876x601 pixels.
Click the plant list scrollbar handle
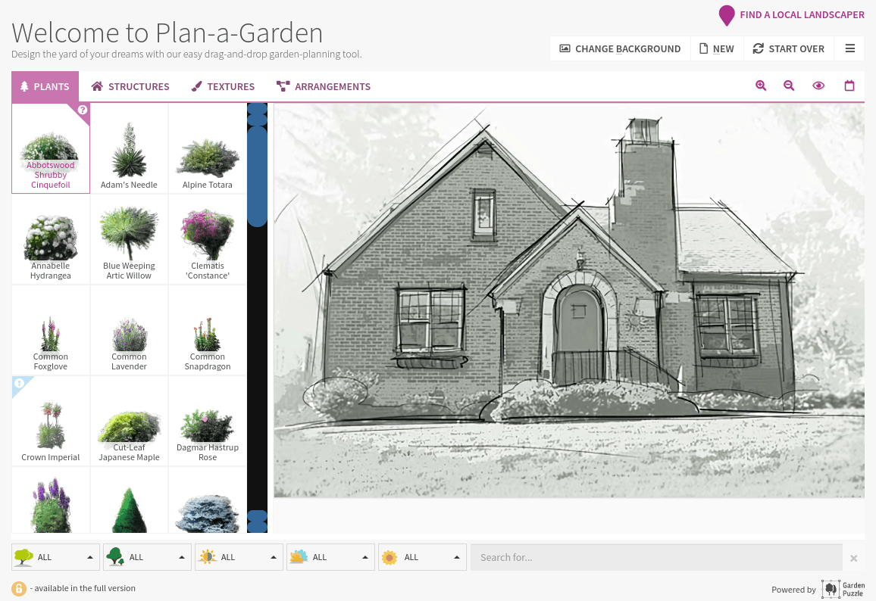[x=258, y=176]
